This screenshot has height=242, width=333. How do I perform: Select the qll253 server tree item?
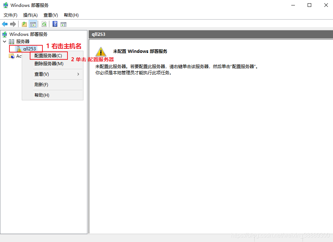pyautogui.click(x=29, y=49)
